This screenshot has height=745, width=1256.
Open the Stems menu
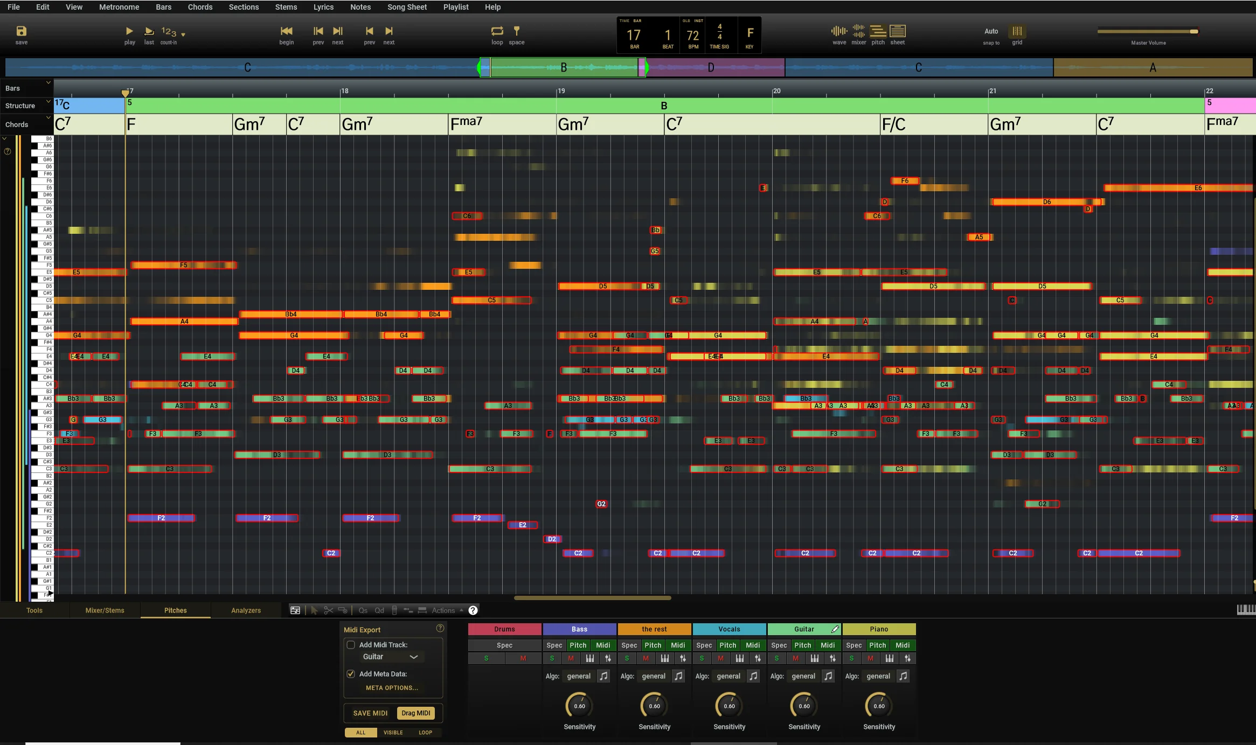tap(286, 7)
